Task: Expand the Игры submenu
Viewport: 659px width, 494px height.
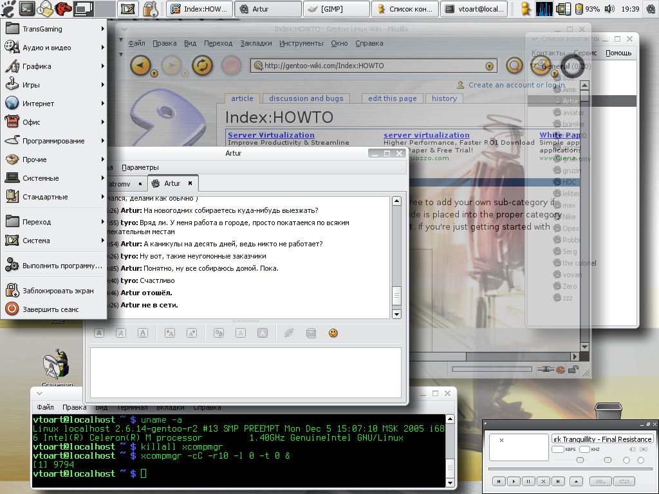Action: coord(54,84)
